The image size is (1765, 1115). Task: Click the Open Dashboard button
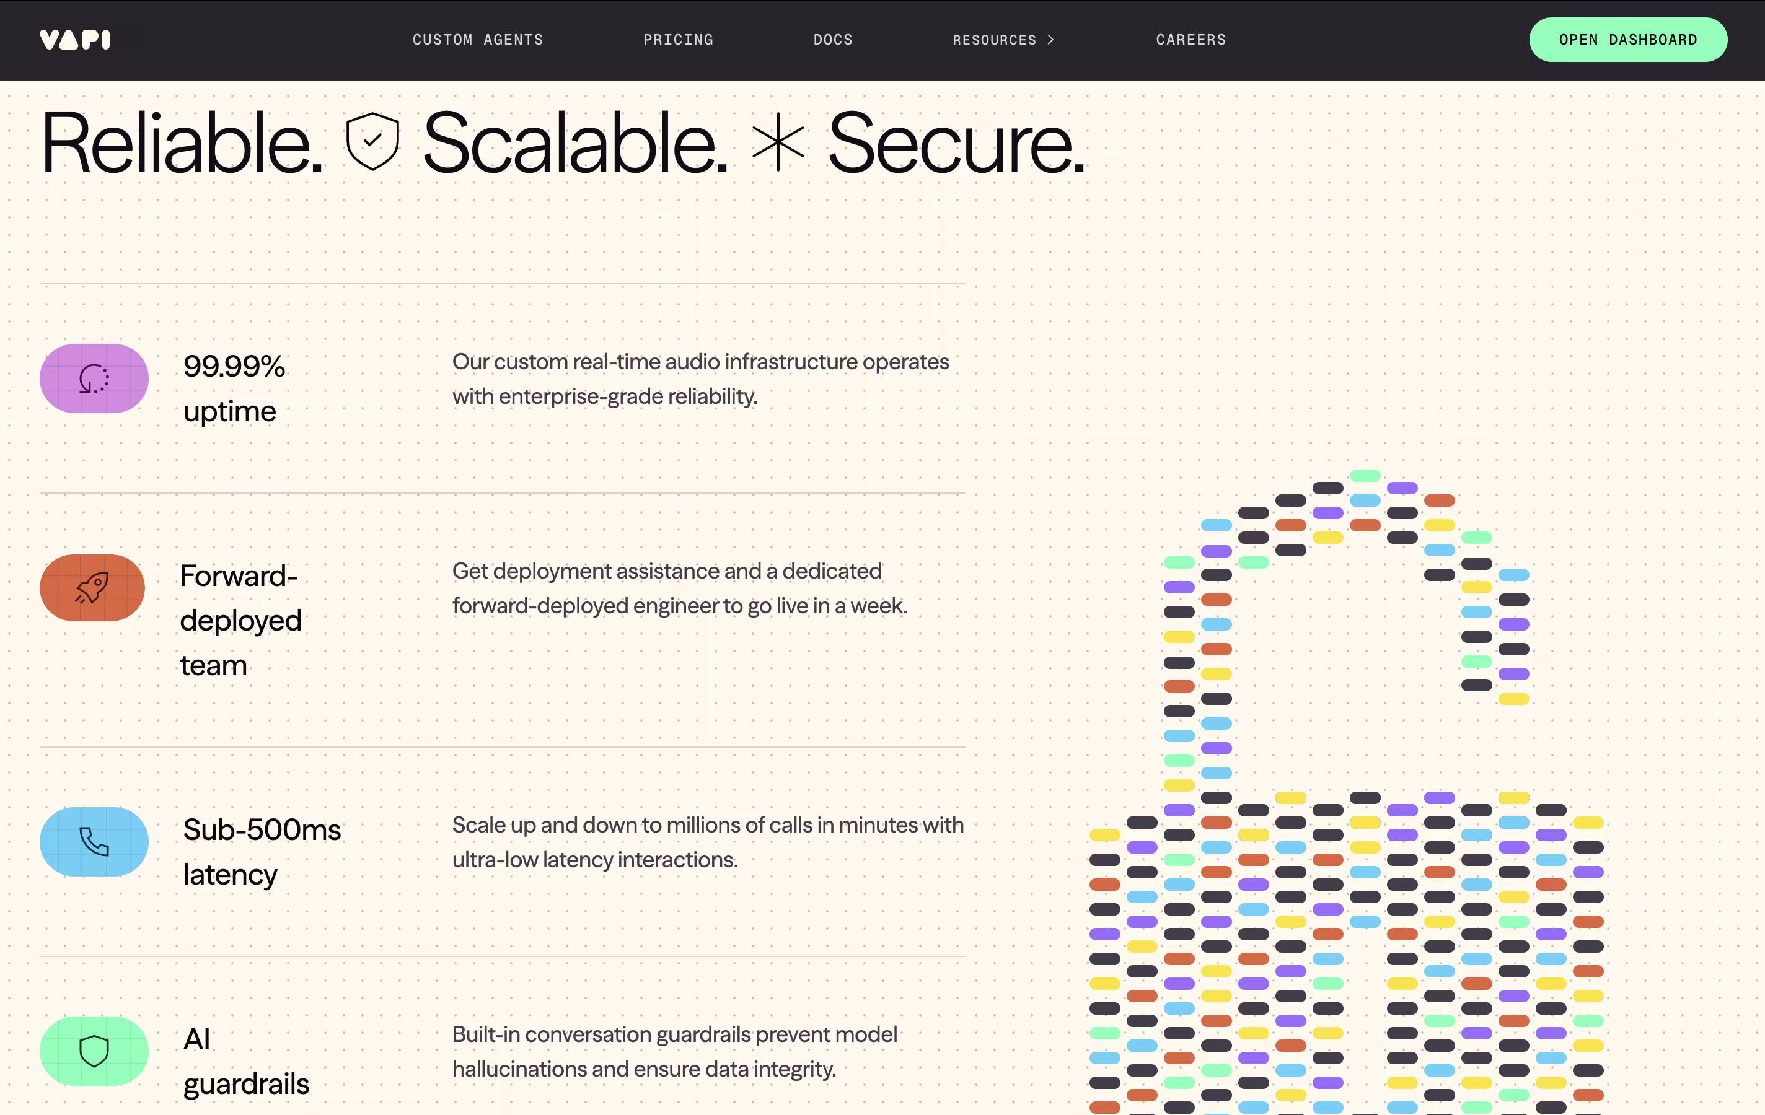1628,40
